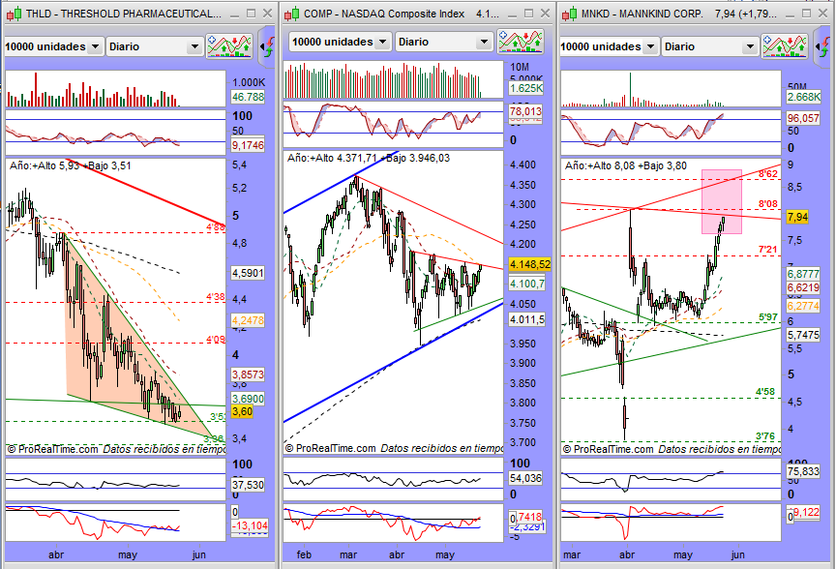Click the green 6,8777 label in MNKD
The width and height of the screenshot is (836, 569).
point(803,274)
